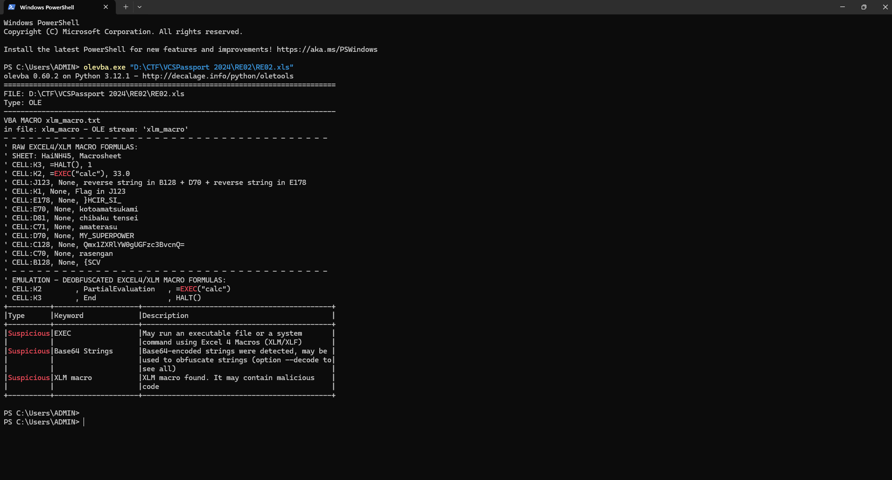Image resolution: width=892 pixels, height=480 pixels.
Task: Click Suspicious label in the XLM macro row
Action: (28, 378)
